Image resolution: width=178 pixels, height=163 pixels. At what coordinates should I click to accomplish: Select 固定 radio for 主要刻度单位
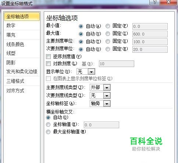click(x=108, y=41)
